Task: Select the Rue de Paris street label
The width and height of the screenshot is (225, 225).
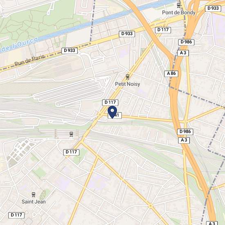Action: (29, 61)
